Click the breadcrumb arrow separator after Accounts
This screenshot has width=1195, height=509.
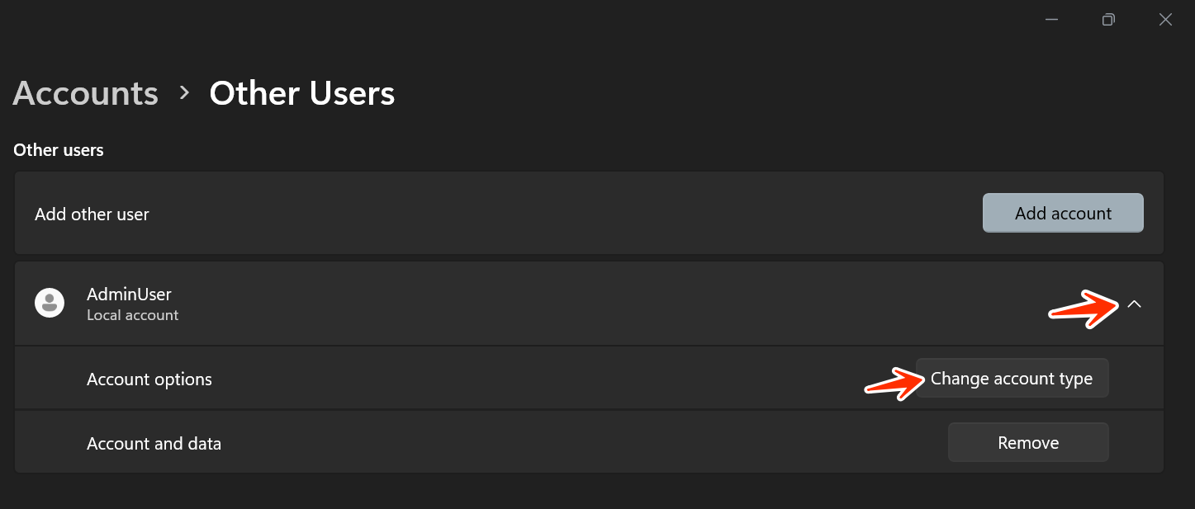click(x=184, y=93)
